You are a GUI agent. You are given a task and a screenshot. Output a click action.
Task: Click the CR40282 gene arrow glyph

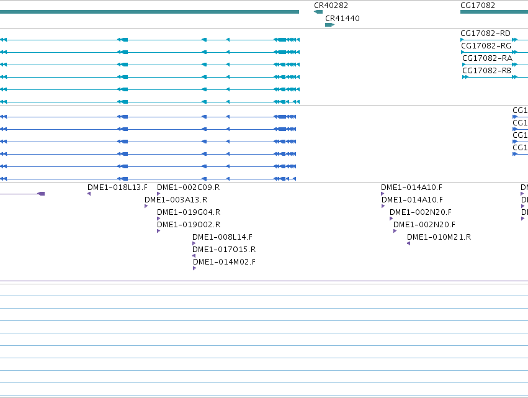pyautogui.click(x=318, y=12)
